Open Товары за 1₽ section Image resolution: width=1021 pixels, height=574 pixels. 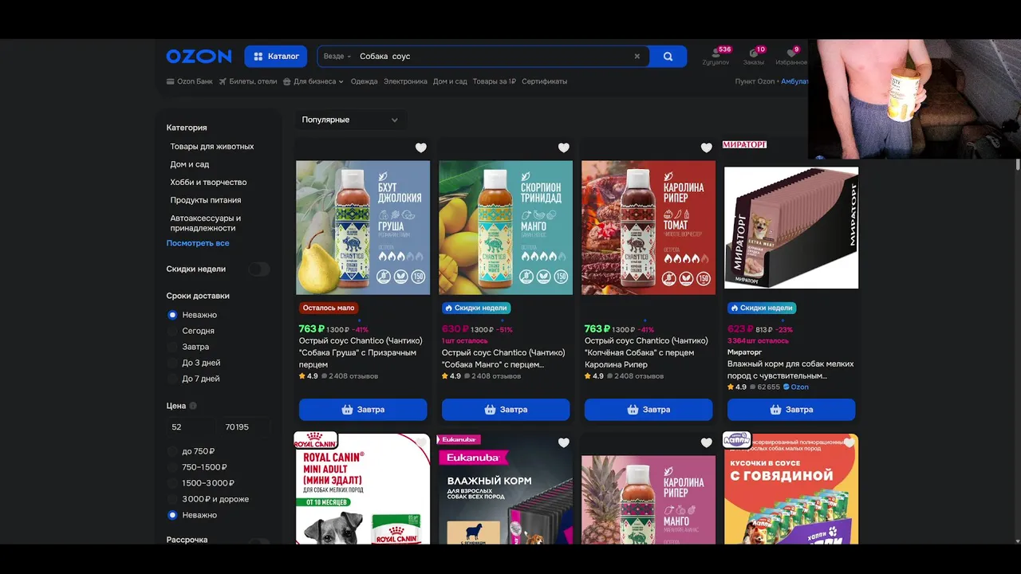pyautogui.click(x=494, y=81)
